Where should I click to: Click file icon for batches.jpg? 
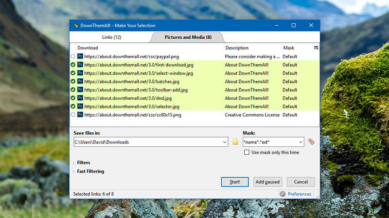coord(80,81)
